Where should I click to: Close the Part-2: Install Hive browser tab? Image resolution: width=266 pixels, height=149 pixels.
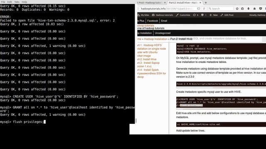(x=200, y=3)
